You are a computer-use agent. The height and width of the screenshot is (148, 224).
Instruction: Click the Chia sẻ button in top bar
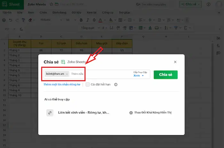click(190, 4)
